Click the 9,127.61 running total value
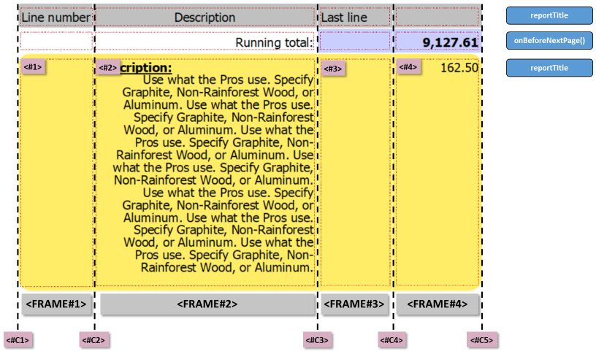596x354 pixels. click(450, 42)
